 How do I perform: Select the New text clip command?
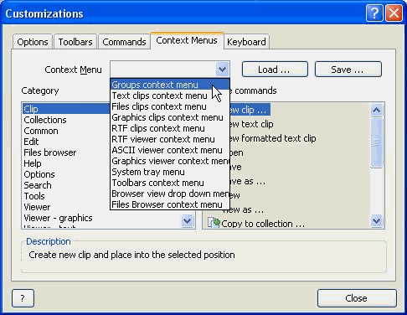[x=251, y=124]
